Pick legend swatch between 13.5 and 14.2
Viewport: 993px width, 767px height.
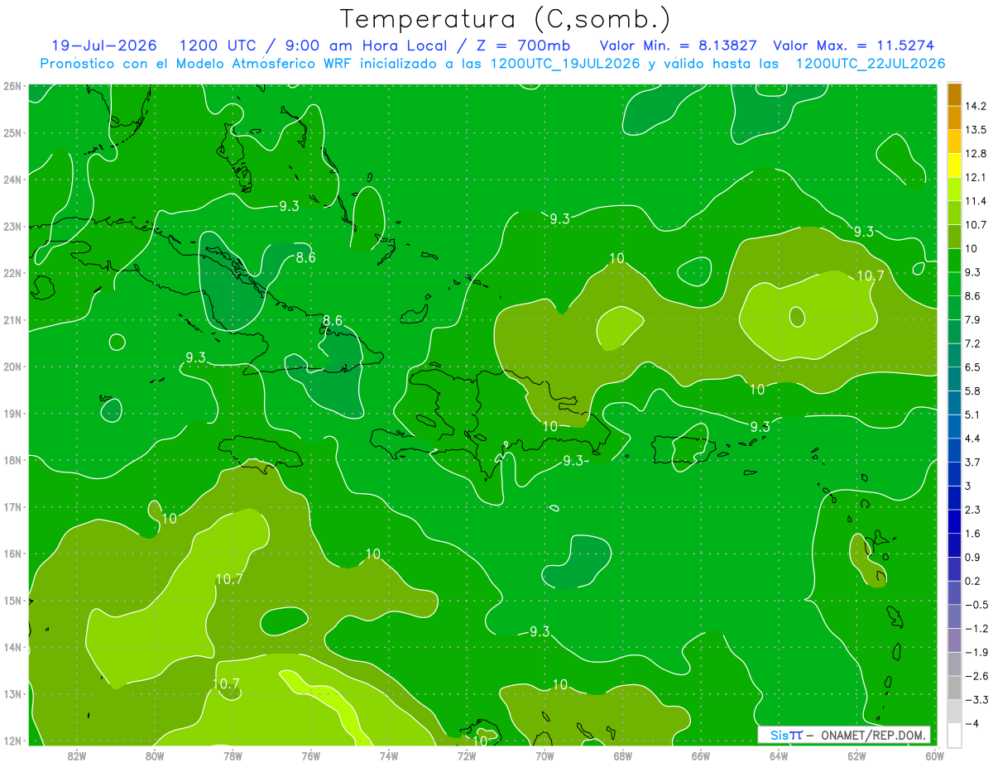click(954, 117)
